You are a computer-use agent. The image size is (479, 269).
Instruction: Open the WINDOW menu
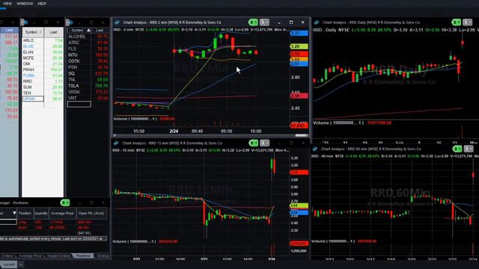tap(25, 3)
